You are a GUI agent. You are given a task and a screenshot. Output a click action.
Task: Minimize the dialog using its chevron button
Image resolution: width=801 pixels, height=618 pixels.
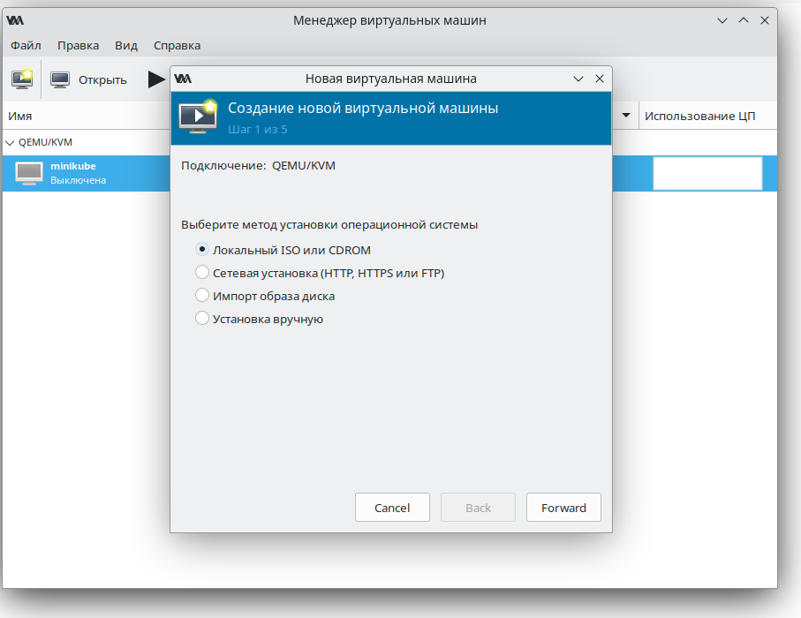pyautogui.click(x=578, y=78)
